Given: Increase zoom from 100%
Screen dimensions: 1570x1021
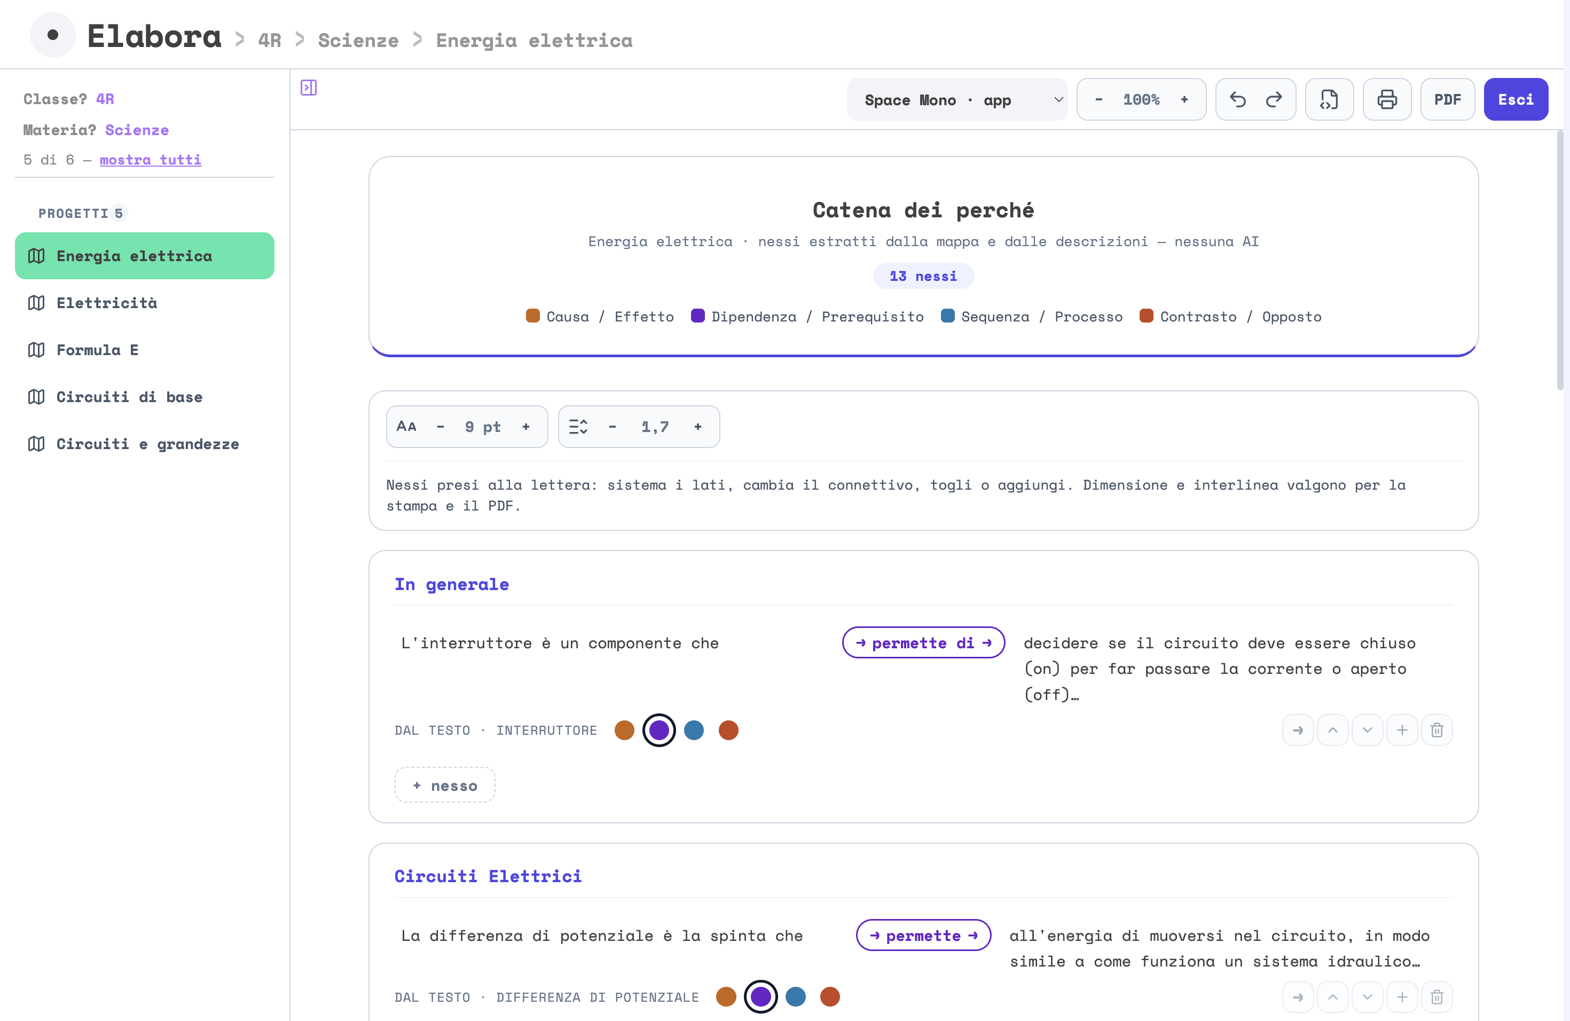Looking at the screenshot, I should tap(1184, 100).
